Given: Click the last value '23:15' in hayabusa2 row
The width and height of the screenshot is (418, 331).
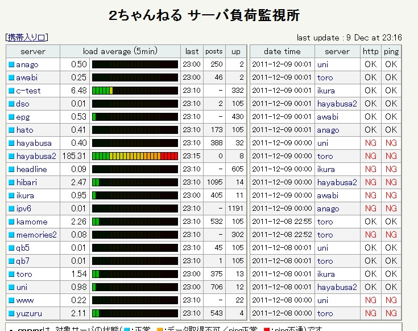Looking at the screenshot, I should coord(192,156).
